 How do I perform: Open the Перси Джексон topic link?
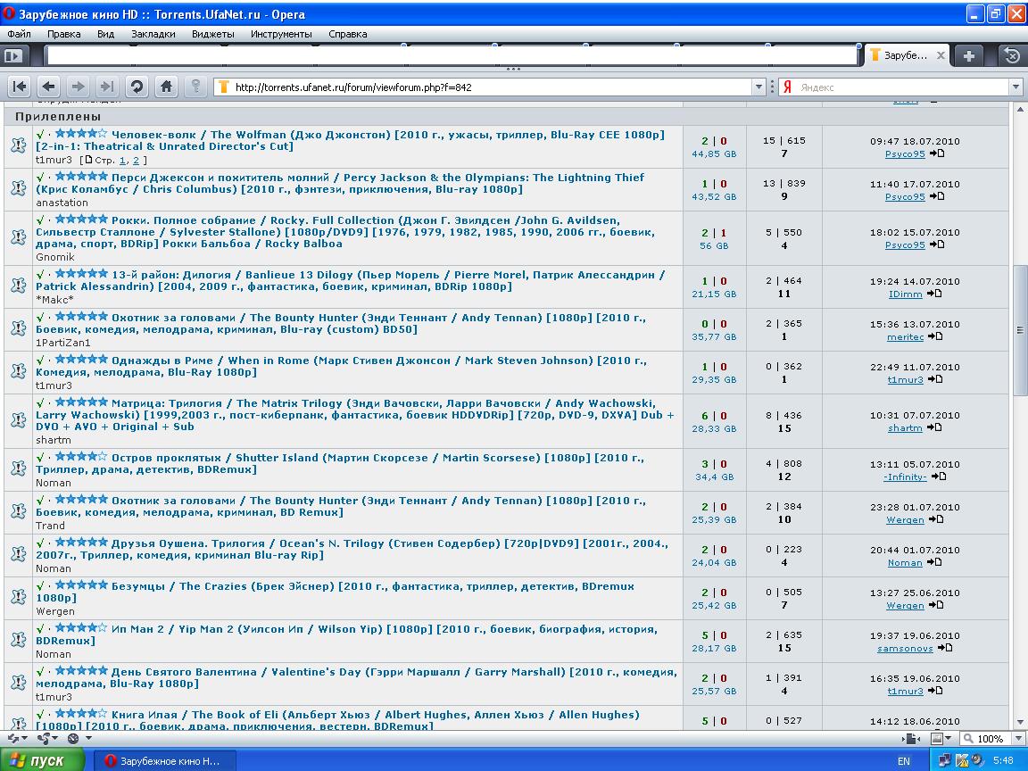340,183
